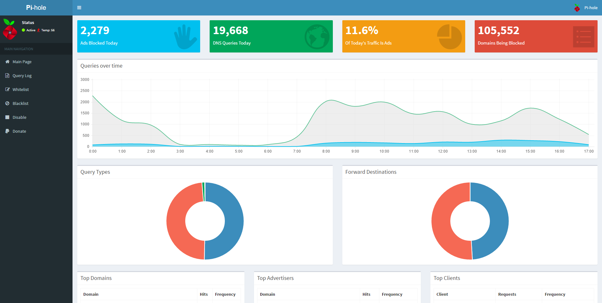602x303 pixels.
Task: Click the Hits column header in Top Domains
Action: [x=204, y=294]
